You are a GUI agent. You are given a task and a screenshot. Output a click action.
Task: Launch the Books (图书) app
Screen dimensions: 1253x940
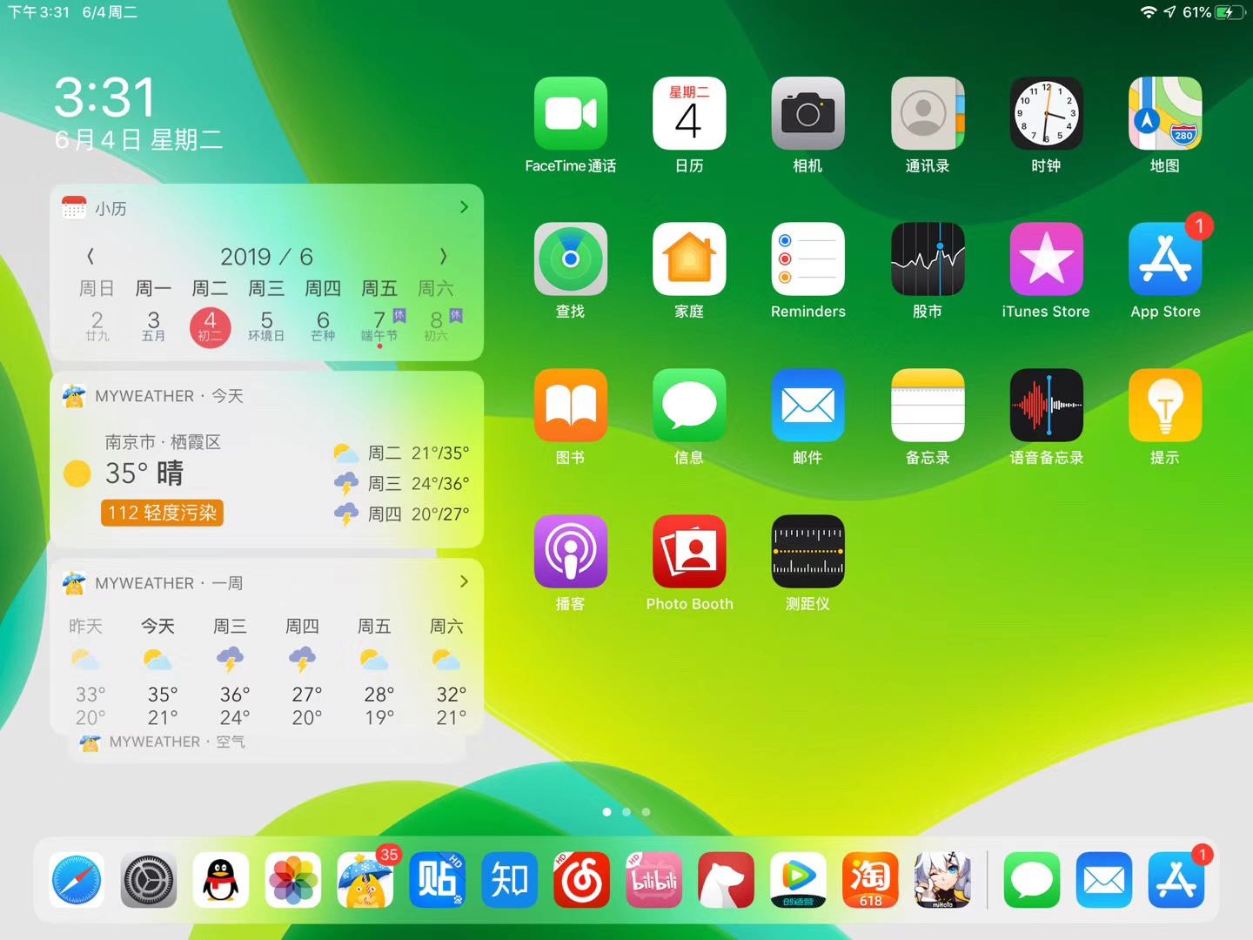[571, 406]
